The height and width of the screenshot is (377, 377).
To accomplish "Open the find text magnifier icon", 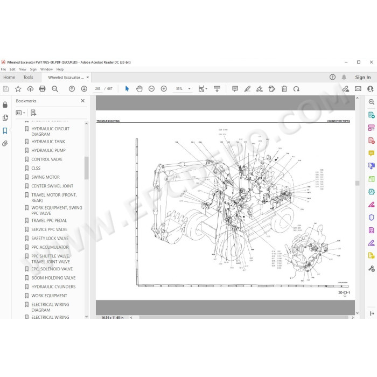I will (x=55, y=89).
